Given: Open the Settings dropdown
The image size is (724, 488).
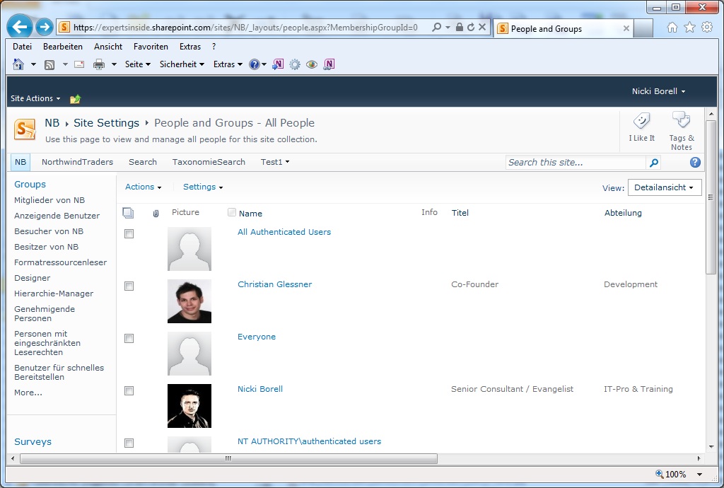Looking at the screenshot, I should (203, 187).
